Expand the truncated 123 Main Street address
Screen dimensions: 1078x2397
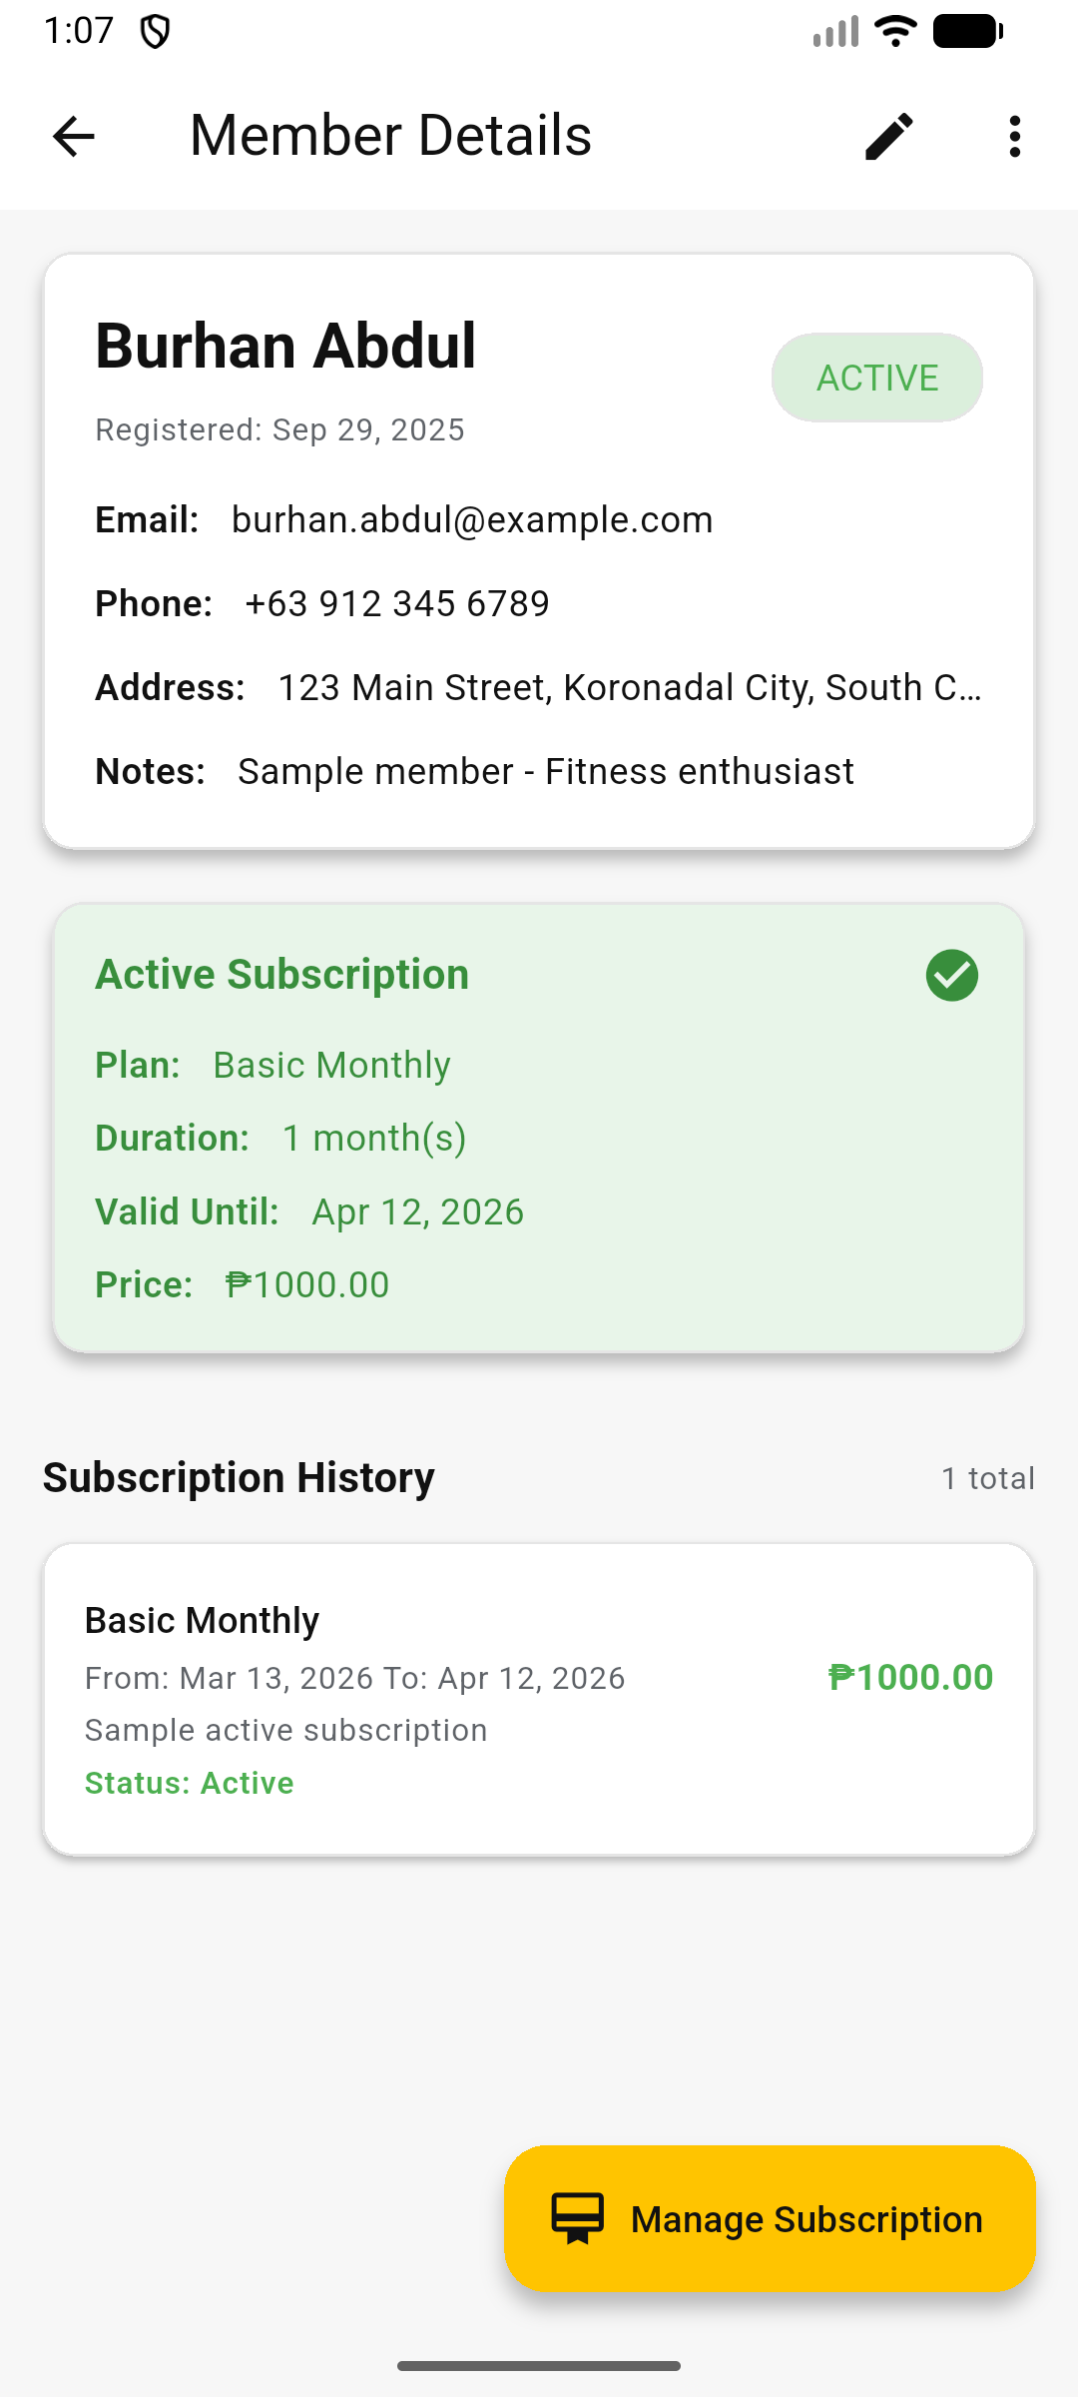point(629,688)
